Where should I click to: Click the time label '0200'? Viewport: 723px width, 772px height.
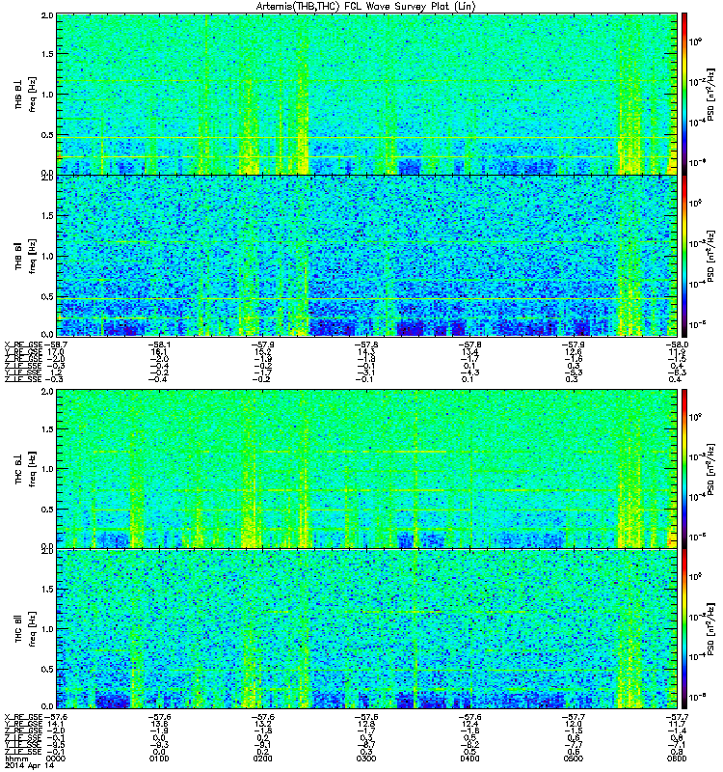click(262, 758)
